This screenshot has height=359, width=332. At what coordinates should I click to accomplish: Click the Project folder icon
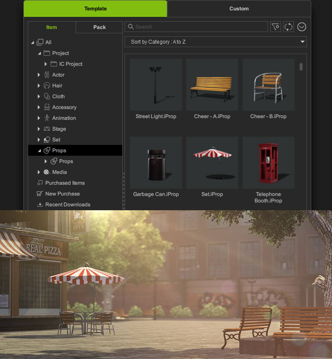(47, 53)
